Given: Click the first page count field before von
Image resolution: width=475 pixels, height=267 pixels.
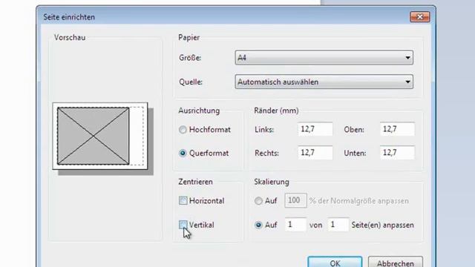Looking at the screenshot, I should coord(295,225).
